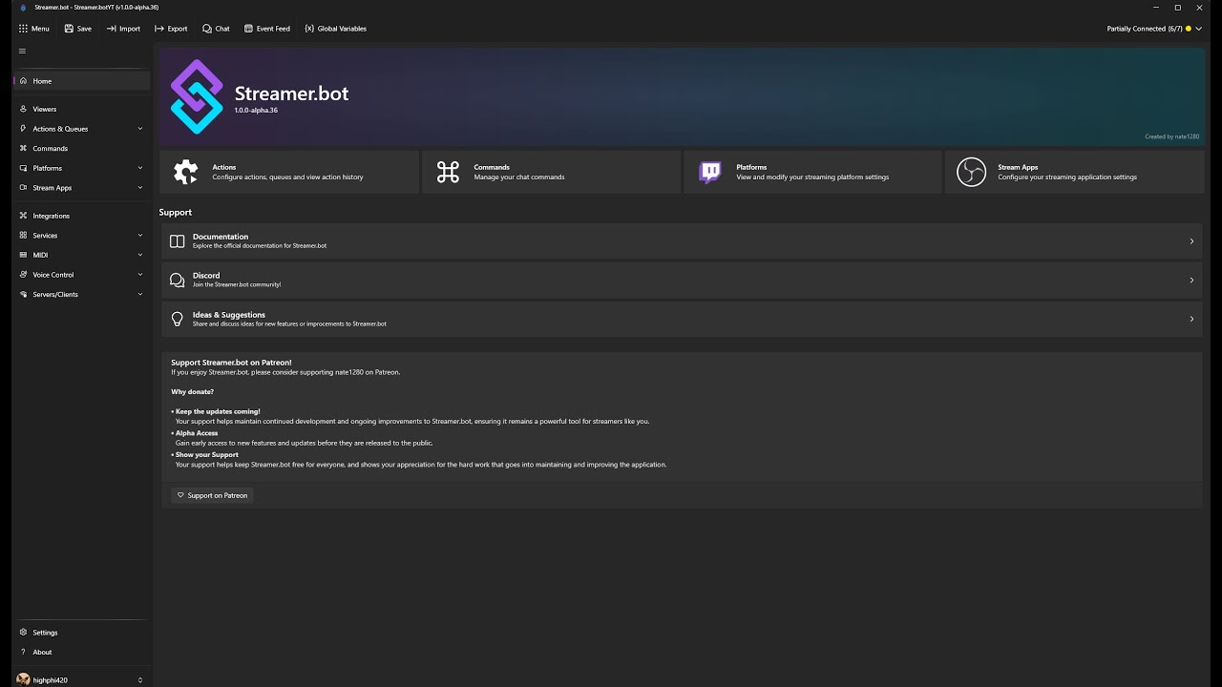Image resolution: width=1222 pixels, height=687 pixels.
Task: Click the Save disk icon
Action: (x=69, y=29)
